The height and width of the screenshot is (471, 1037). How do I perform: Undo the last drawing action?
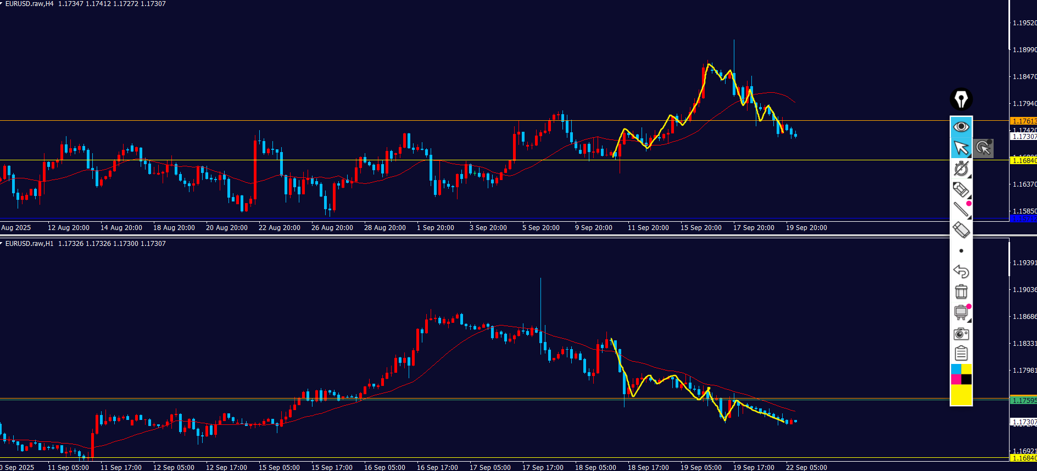[x=961, y=271]
